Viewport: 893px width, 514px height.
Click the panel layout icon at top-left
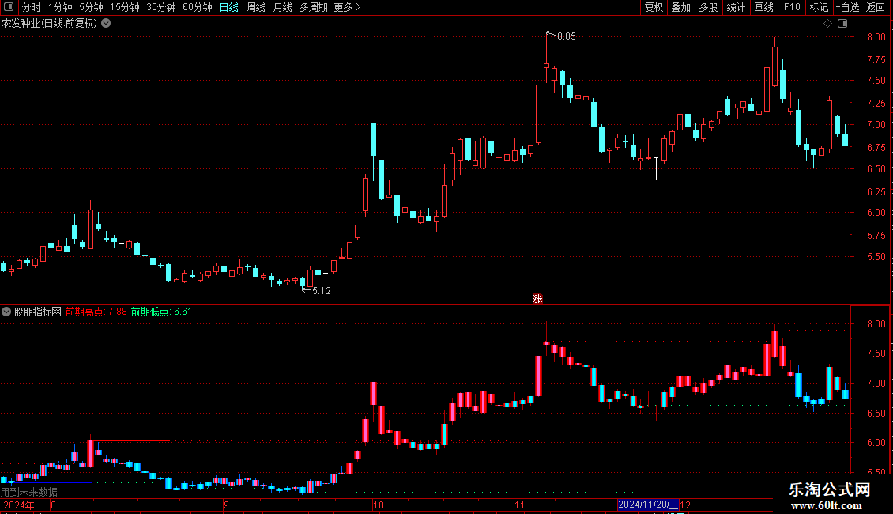click(9, 7)
